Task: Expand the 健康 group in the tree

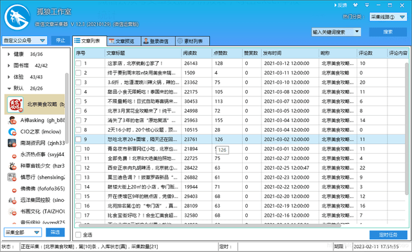Action: [x=8, y=54]
